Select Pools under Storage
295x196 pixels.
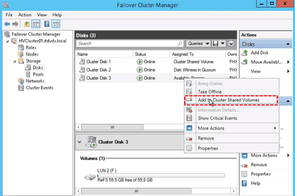click(38, 74)
